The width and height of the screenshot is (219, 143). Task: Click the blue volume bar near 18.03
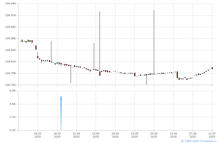(x=61, y=113)
